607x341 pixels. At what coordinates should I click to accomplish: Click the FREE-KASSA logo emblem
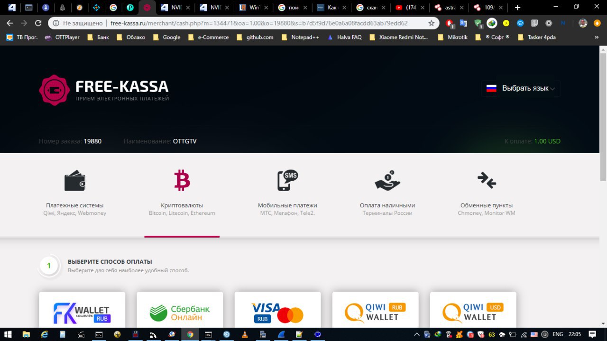(55, 90)
